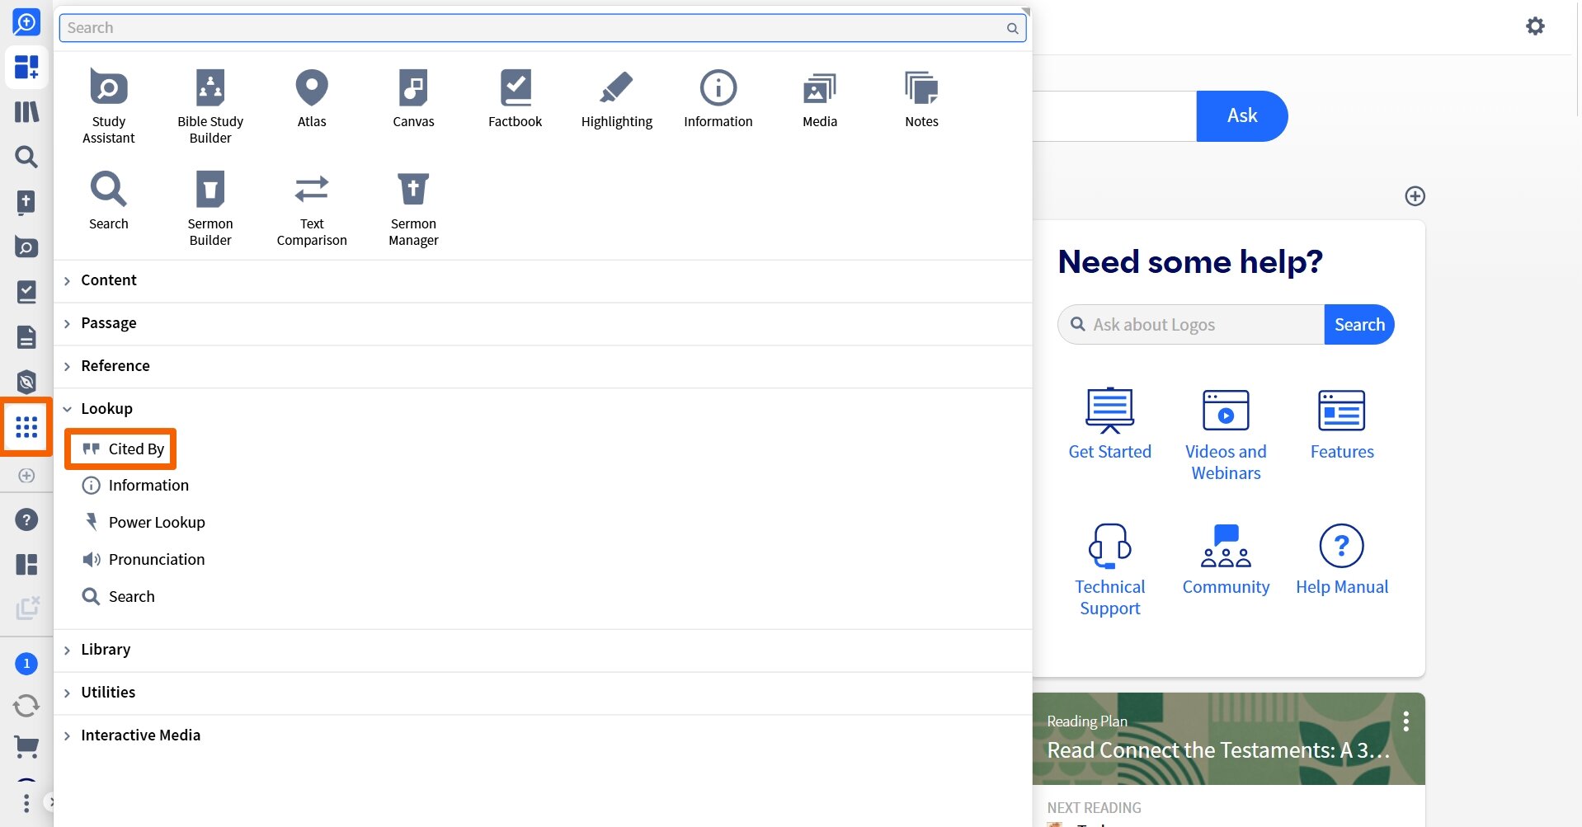Open the Tools grid icon in sidebar
The height and width of the screenshot is (827, 1582).
26,426
